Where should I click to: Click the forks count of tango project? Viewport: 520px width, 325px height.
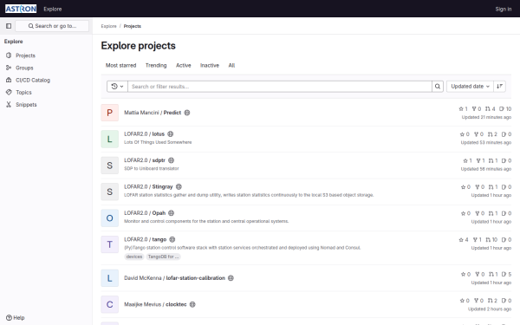pos(478,240)
